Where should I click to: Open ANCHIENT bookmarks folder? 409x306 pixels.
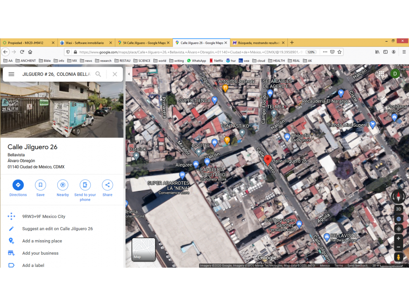pyautogui.click(x=25, y=60)
